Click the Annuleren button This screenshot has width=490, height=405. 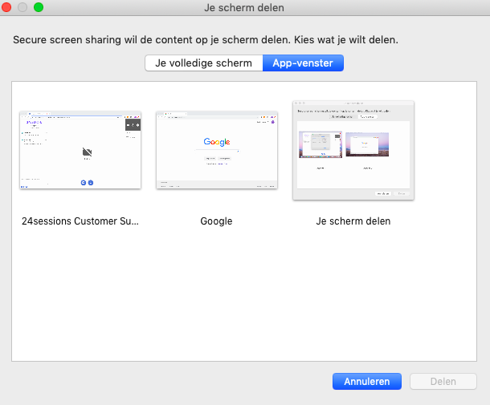[x=366, y=382]
